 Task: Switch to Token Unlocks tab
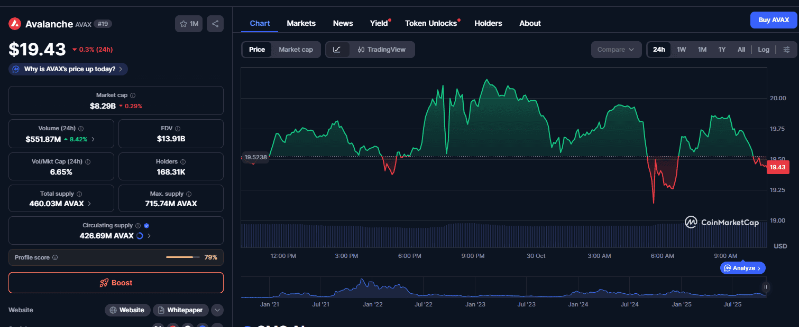pyautogui.click(x=430, y=23)
